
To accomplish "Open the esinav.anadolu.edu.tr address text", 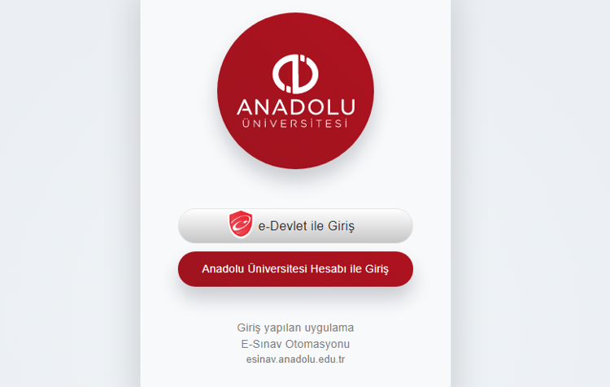I will (x=295, y=359).
